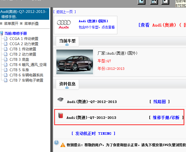
Task: Open the 发动机正时 TIMING link
Action: pyautogui.click(x=93, y=133)
